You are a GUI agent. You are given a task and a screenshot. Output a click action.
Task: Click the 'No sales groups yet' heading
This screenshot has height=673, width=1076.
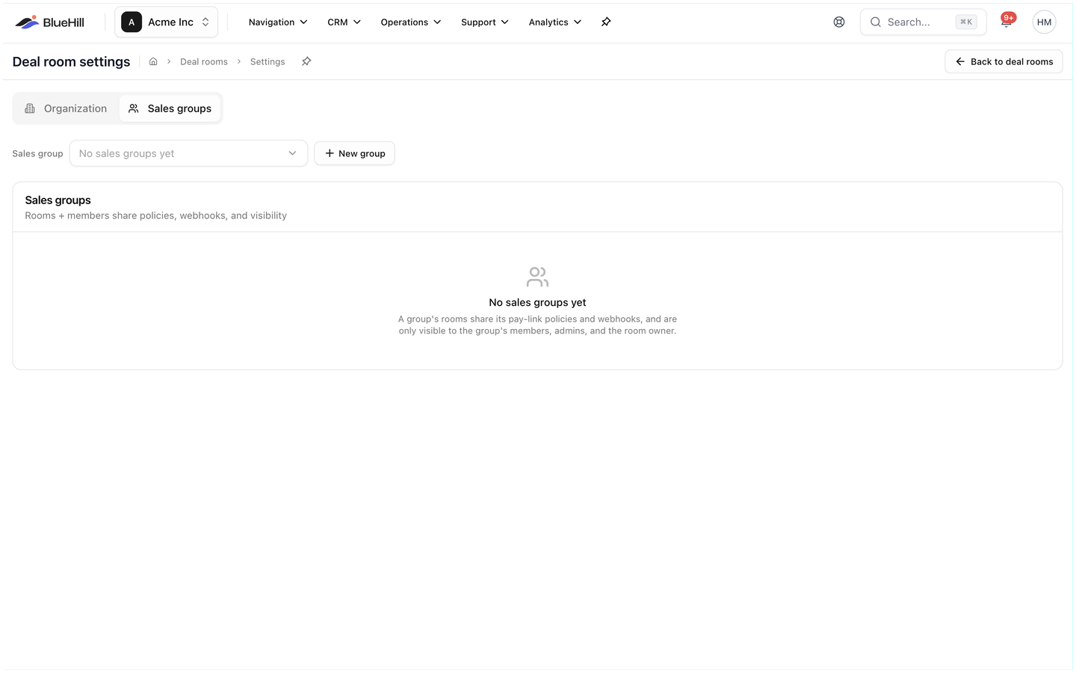[x=537, y=302]
